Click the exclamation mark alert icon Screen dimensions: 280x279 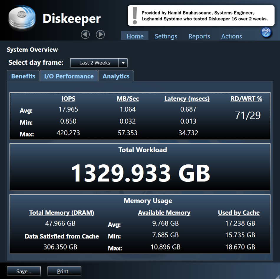coord(135,15)
